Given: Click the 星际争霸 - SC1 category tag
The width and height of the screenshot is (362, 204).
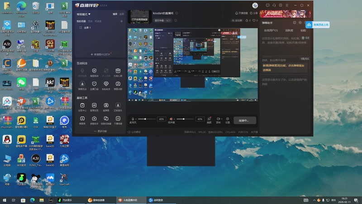Looking at the screenshot, I should pos(162,20).
